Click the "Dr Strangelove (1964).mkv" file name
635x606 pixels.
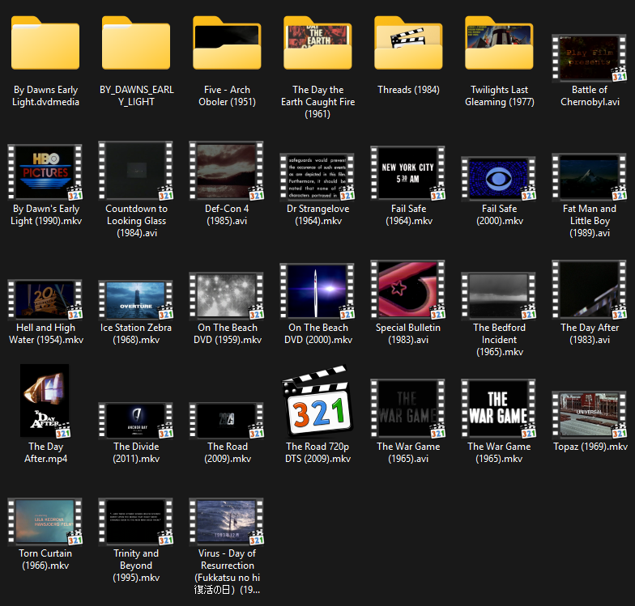pos(317,214)
